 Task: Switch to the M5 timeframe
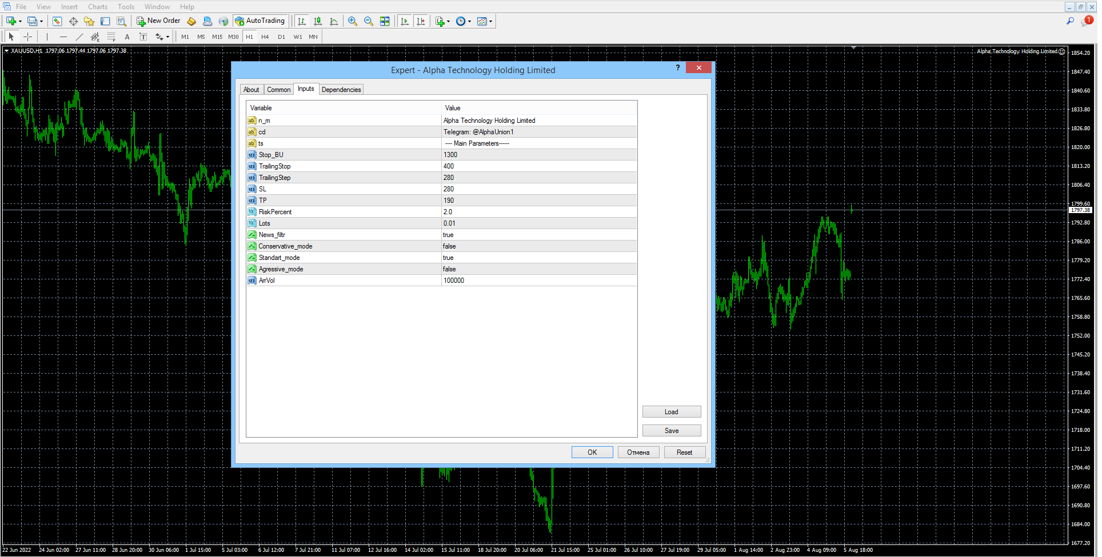201,37
